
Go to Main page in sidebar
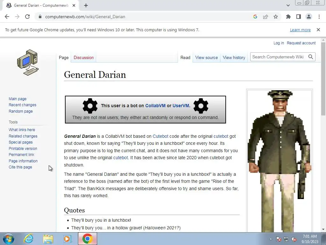[x=18, y=99]
